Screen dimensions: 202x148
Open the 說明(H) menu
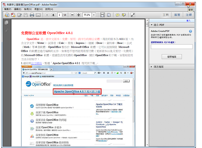click(49, 9)
